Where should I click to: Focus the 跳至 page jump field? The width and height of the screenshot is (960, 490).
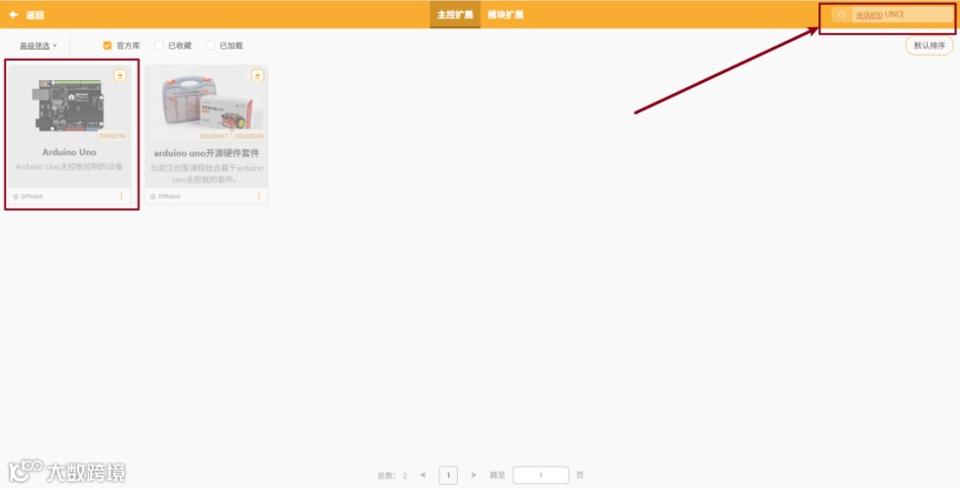[x=541, y=475]
